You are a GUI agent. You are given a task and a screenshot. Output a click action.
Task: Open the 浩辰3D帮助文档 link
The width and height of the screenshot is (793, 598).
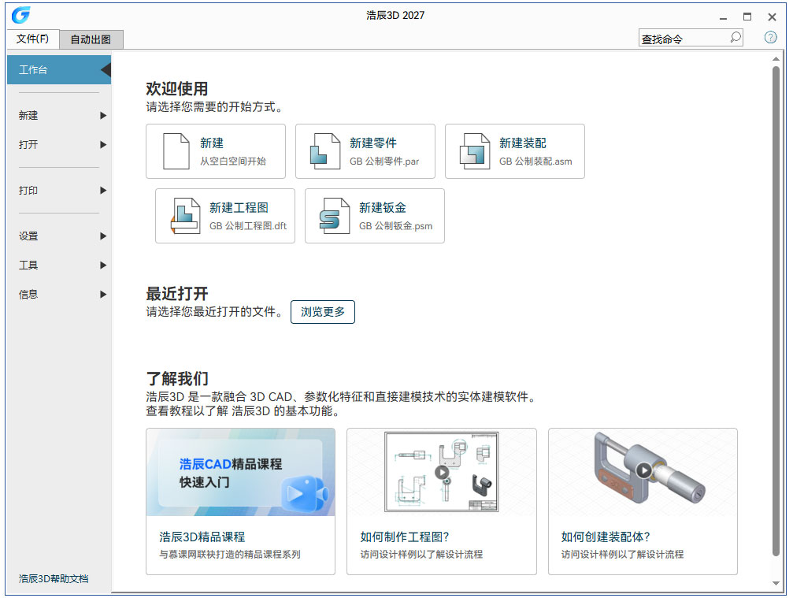tap(54, 578)
